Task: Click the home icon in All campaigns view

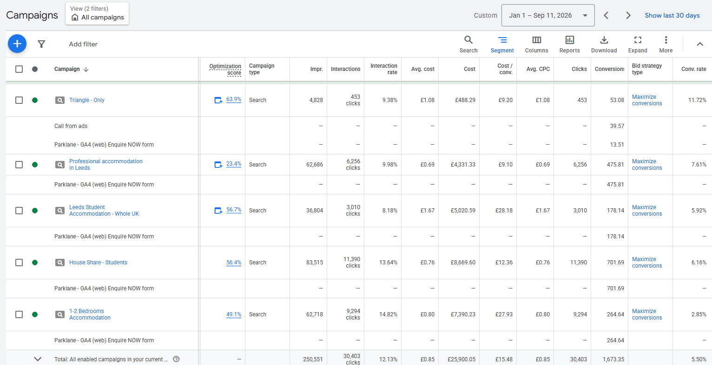Action: tap(75, 17)
